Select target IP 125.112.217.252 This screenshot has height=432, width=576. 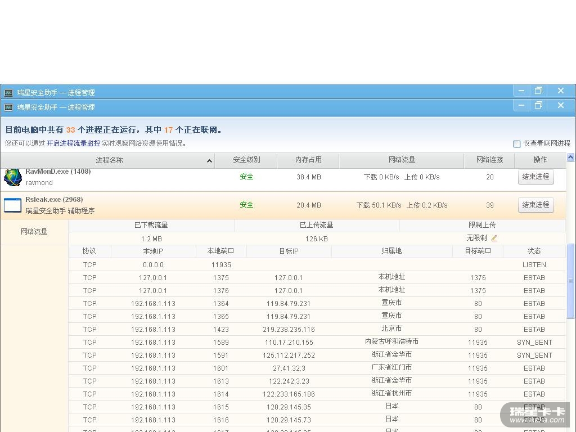pos(289,355)
